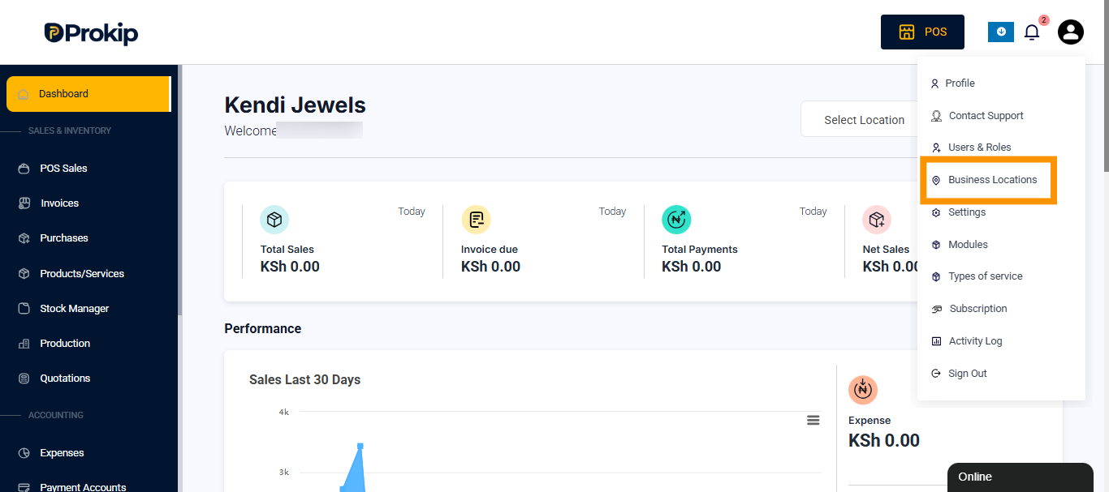Open the chart hamburger menu icon
Screen dimensions: 1109x492
[813, 420]
